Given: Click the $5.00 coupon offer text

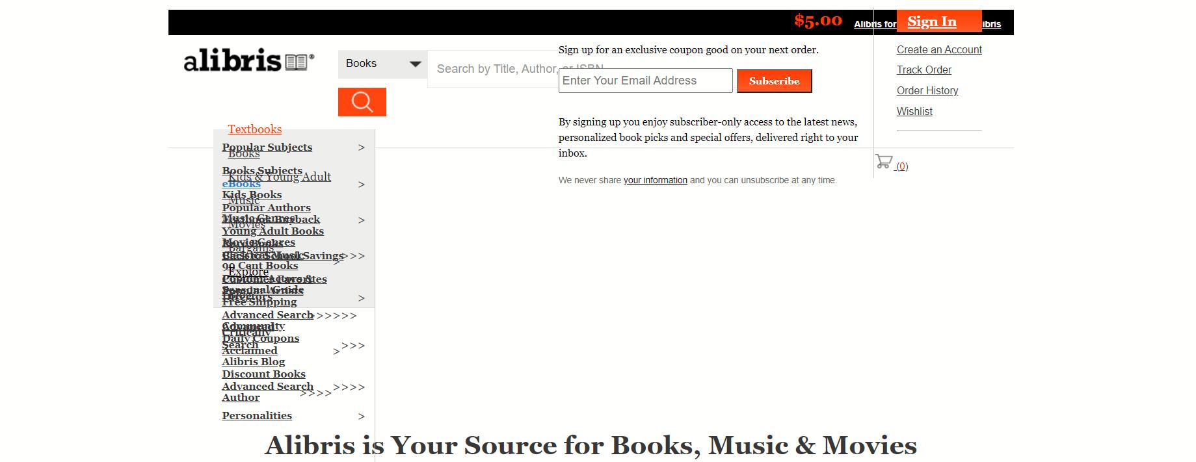Looking at the screenshot, I should point(817,21).
